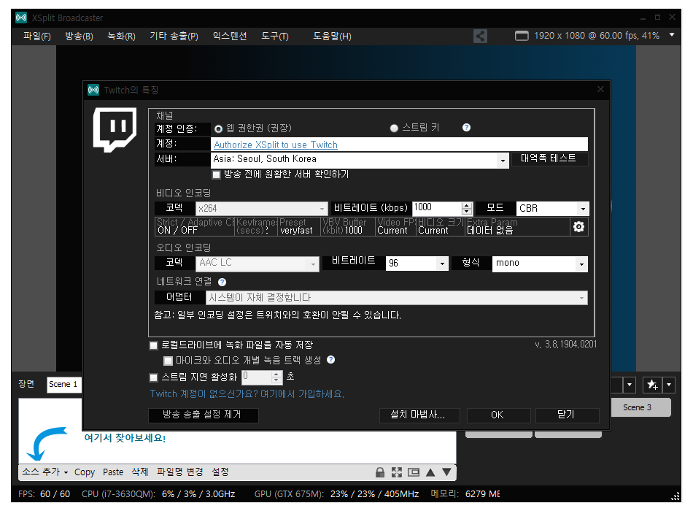Increase the stream delay seconds spinner
Viewport: 693px width, 511px height.
pyautogui.click(x=276, y=374)
